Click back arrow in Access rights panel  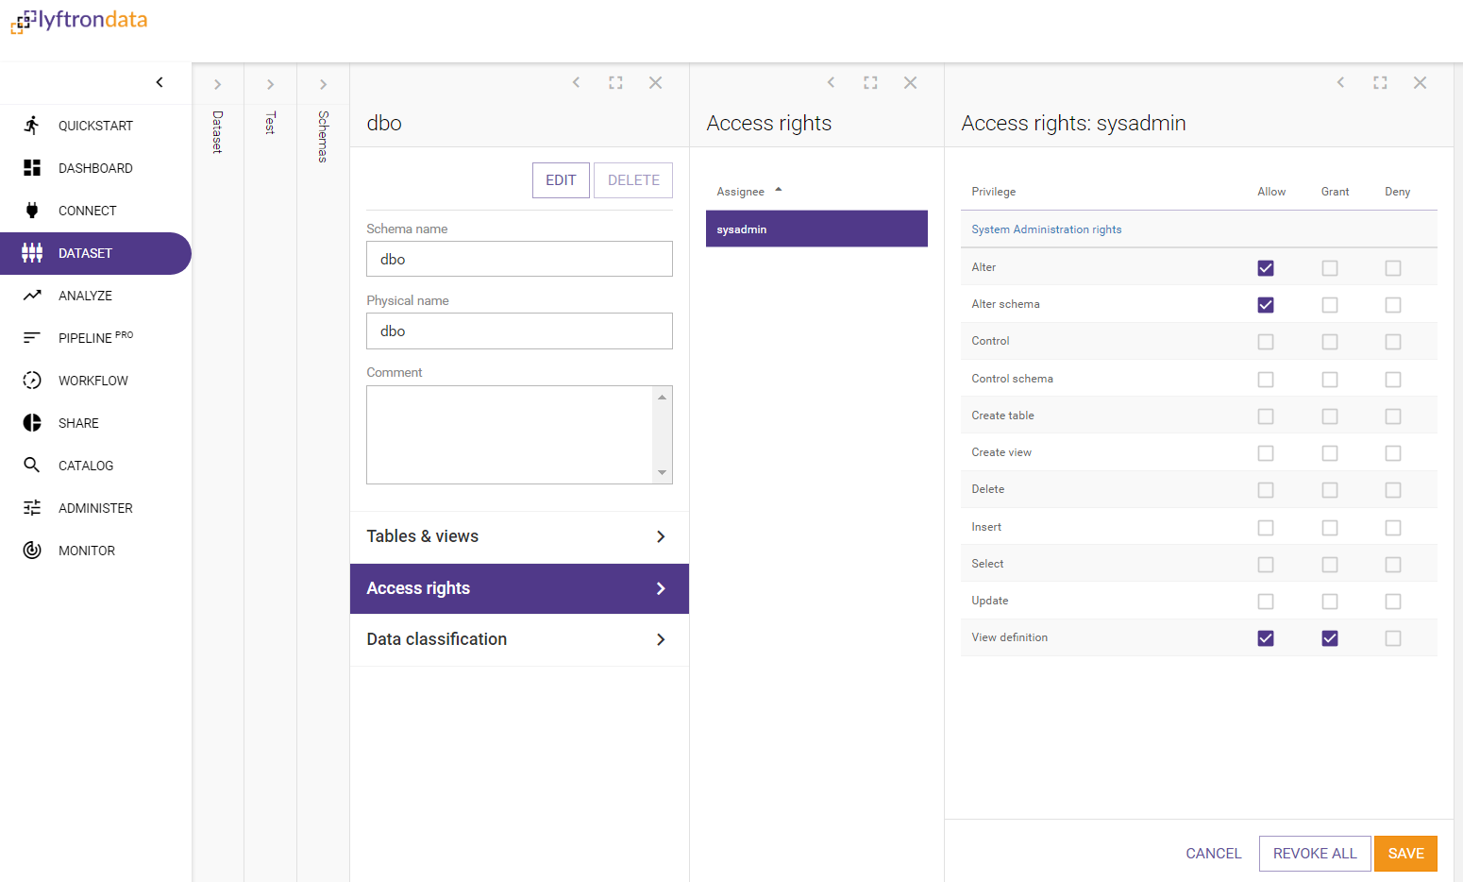(x=831, y=82)
